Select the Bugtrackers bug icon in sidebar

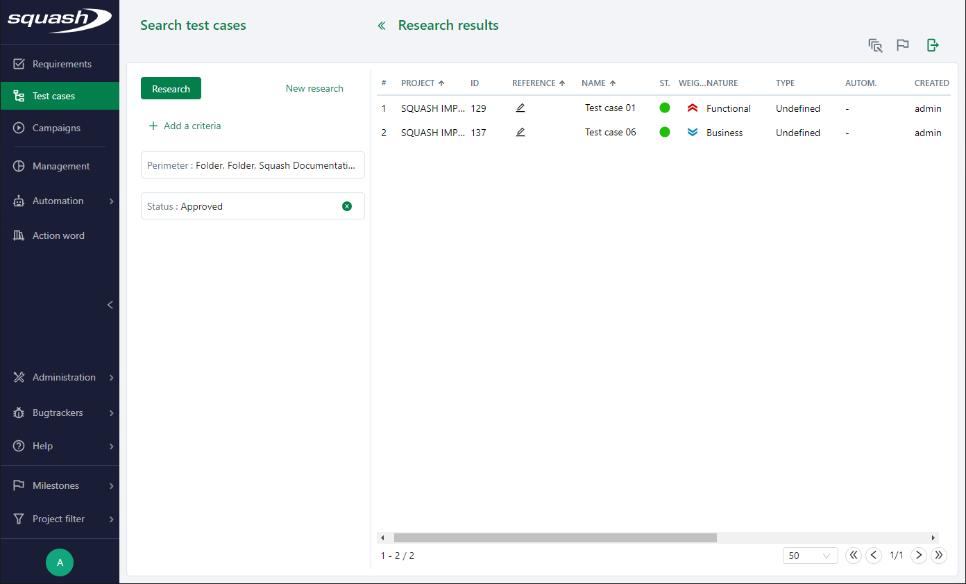[19, 412]
